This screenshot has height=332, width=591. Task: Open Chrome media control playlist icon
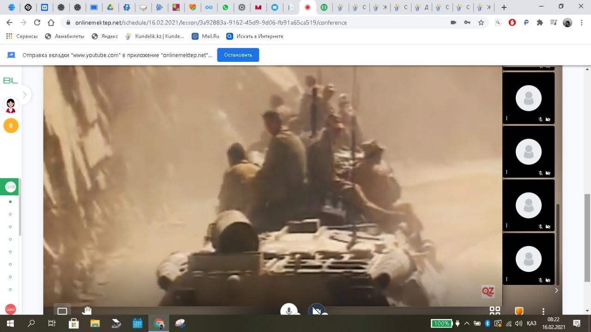(554, 22)
